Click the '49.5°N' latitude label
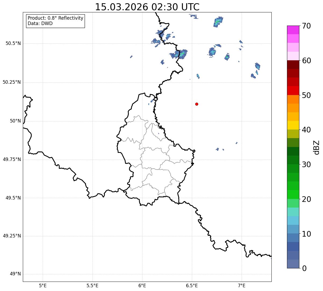This screenshot has height=291, width=323. tap(13, 198)
